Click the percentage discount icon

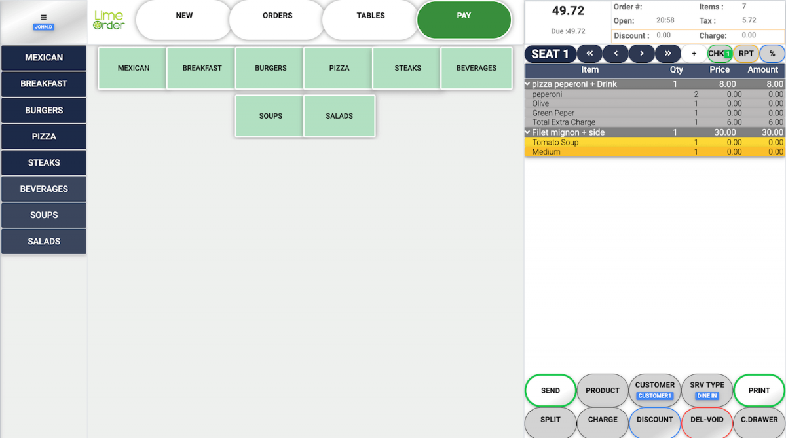click(x=772, y=53)
